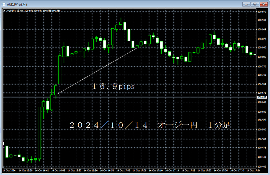Click the 14 Oct 17:14 time label

point(172,170)
